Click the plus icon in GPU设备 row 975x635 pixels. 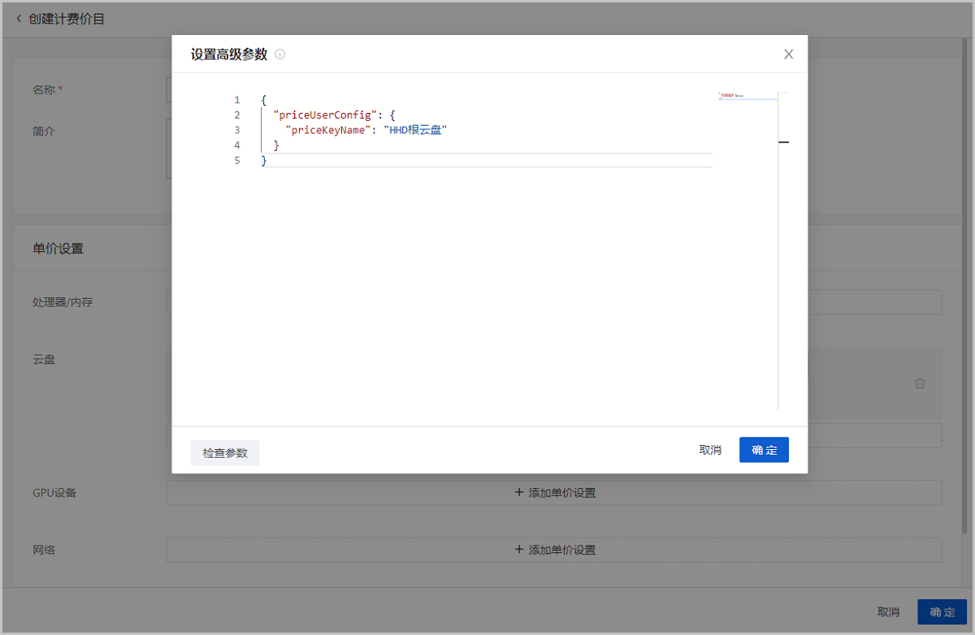[x=519, y=492]
